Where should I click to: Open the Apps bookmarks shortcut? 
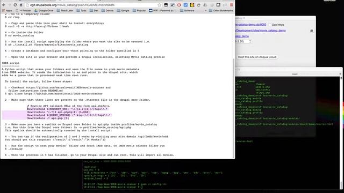click(x=7, y=11)
